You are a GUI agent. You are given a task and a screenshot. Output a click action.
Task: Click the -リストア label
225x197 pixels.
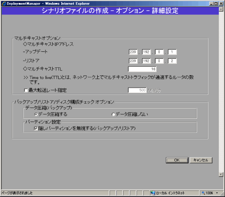31,61
